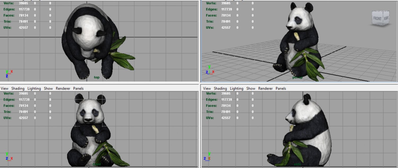398x168 pixels.
Task: Open the Lighting menu in front view panel
Action: [34, 88]
